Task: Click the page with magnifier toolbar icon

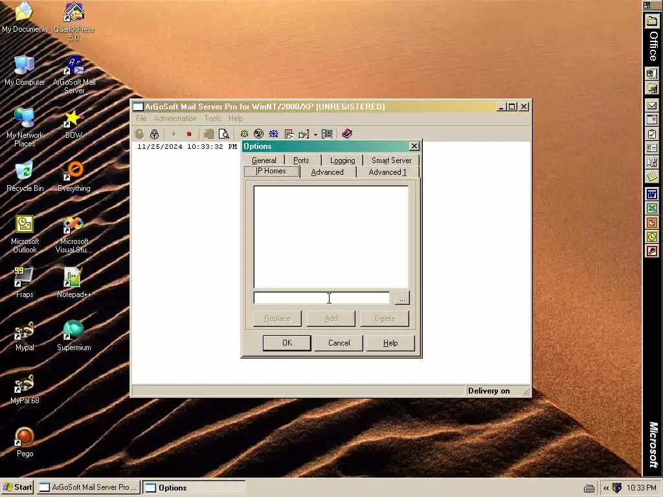Action: (x=223, y=134)
